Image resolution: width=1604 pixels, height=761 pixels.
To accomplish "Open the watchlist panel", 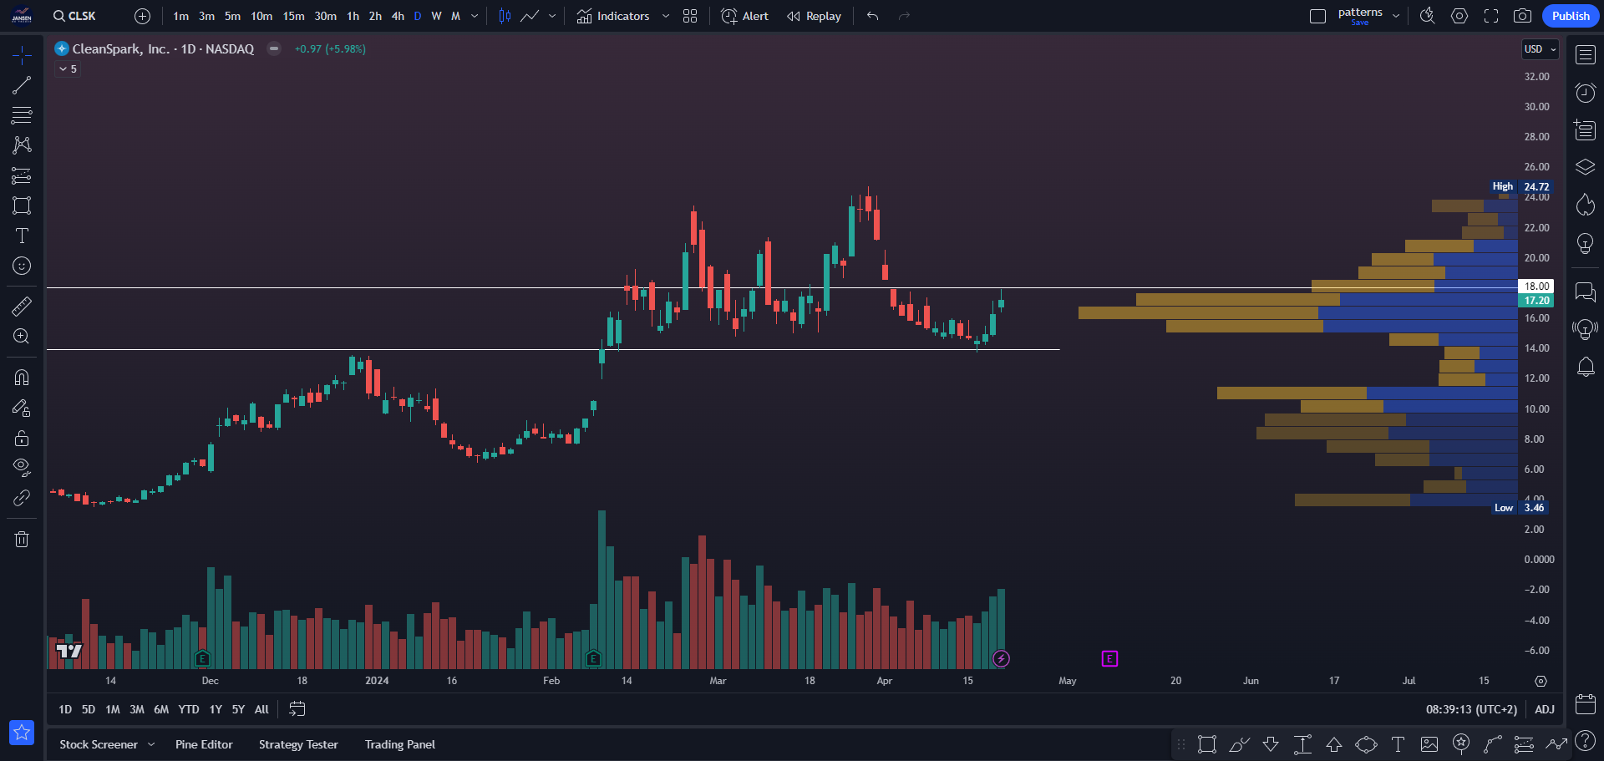I will coord(1586,55).
